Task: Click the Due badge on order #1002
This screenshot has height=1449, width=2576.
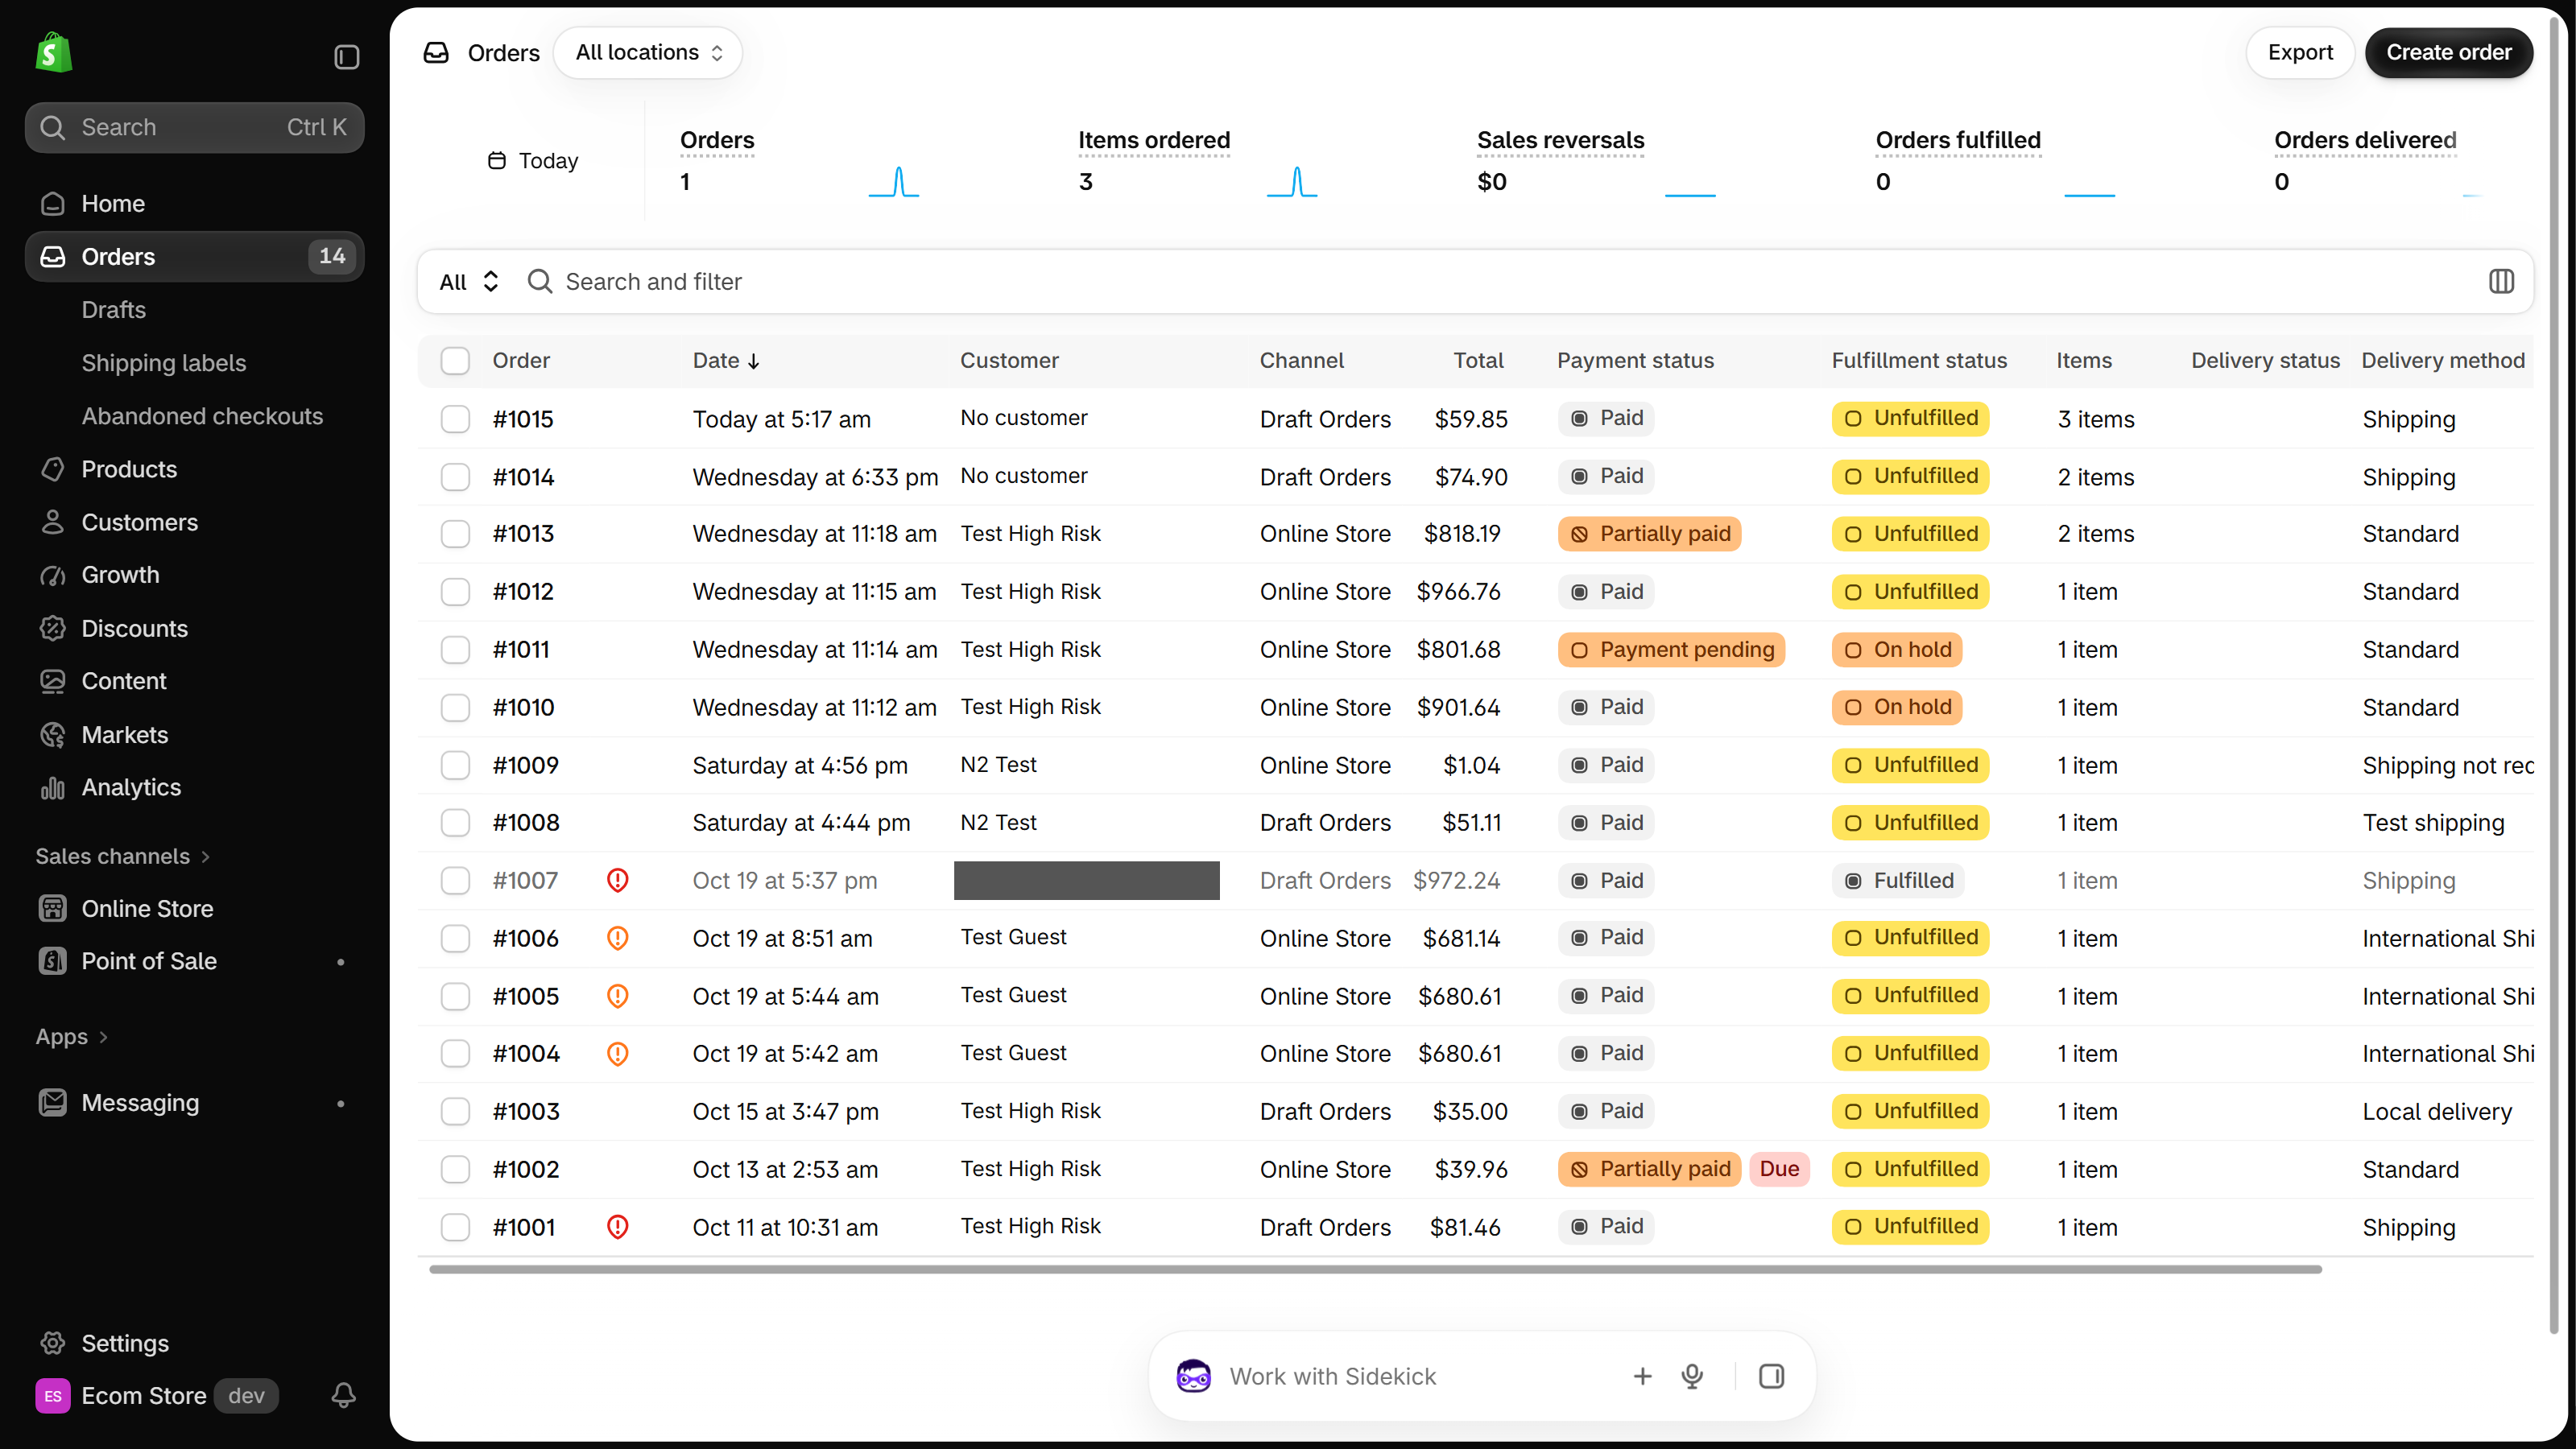Action: [1779, 1169]
